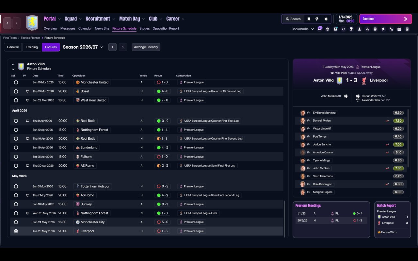
Task: Click Liverpool crest in match summary panel
Action: [x=364, y=81]
